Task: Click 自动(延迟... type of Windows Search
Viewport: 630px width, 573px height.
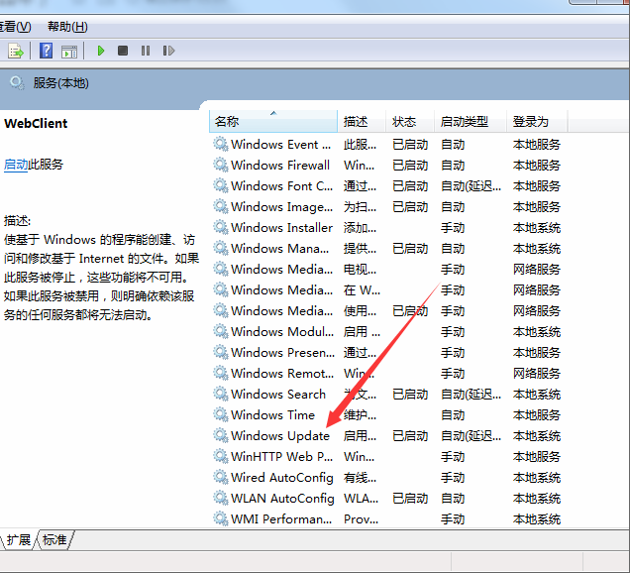Action: coord(471,395)
